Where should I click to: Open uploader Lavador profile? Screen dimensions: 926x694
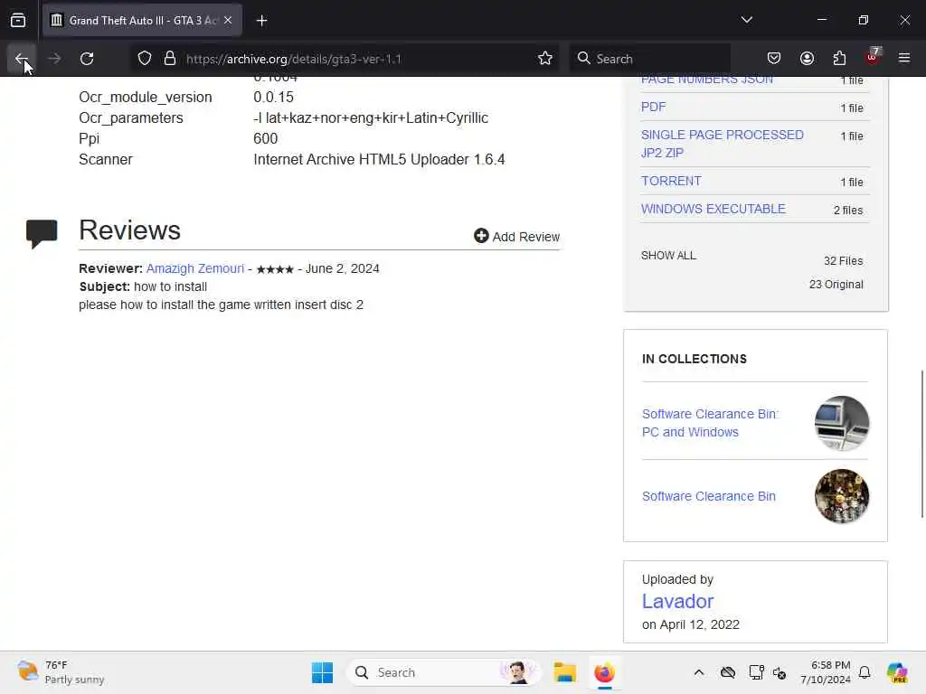tap(677, 601)
